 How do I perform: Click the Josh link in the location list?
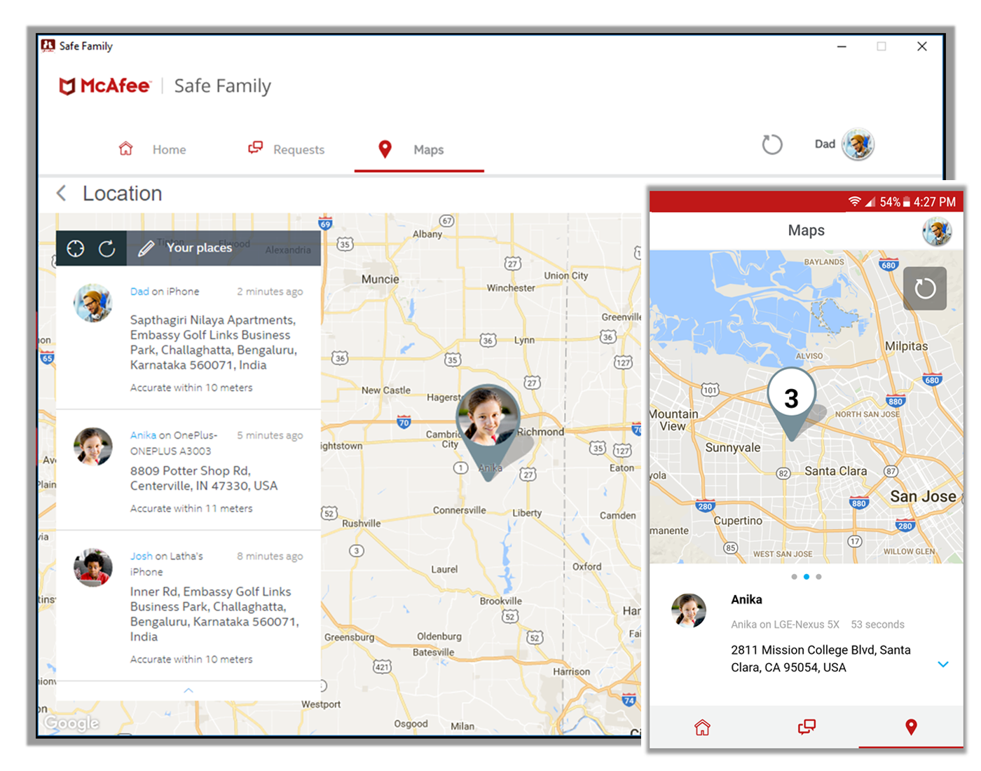click(141, 556)
